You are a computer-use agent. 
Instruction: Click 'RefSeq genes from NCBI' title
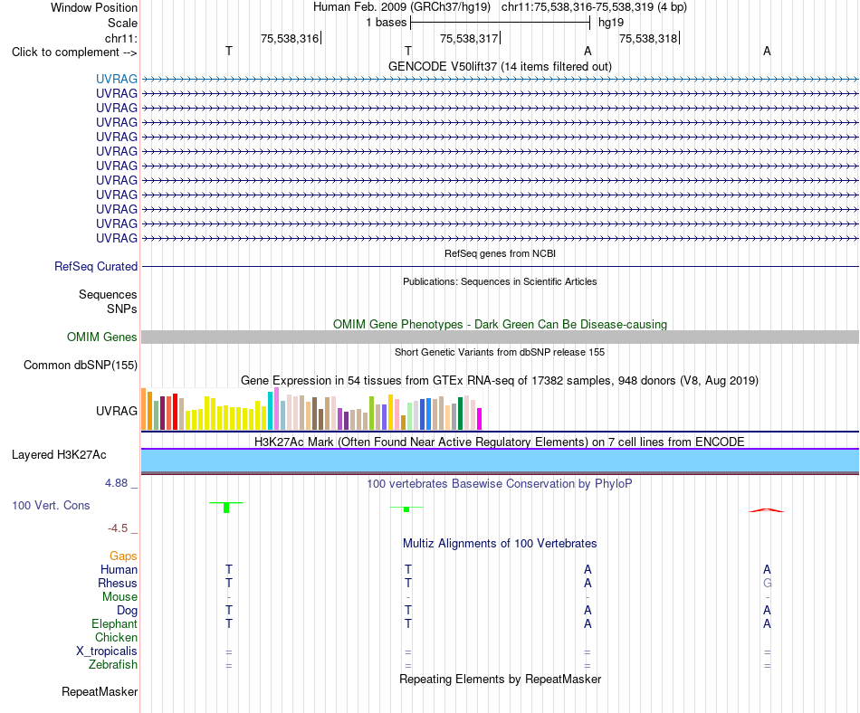(x=500, y=253)
